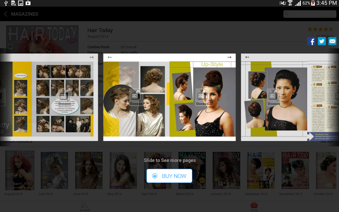Select the May 2014 back issue cover
This screenshot has height=212, width=339.
pyautogui.click(x=123, y=170)
